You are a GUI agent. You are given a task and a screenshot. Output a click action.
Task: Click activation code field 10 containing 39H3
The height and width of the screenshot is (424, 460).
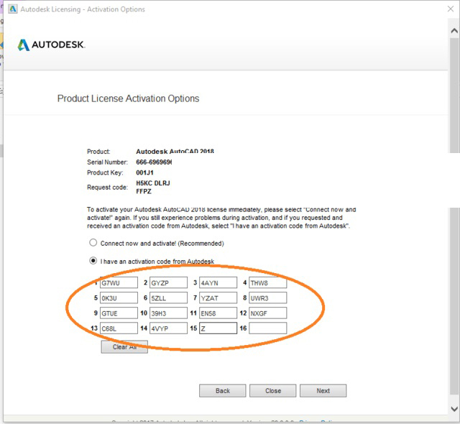[168, 313]
